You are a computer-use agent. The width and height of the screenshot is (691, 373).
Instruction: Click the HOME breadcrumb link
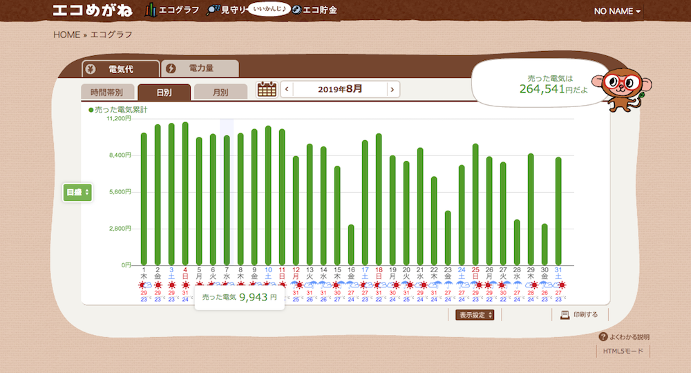(66, 35)
